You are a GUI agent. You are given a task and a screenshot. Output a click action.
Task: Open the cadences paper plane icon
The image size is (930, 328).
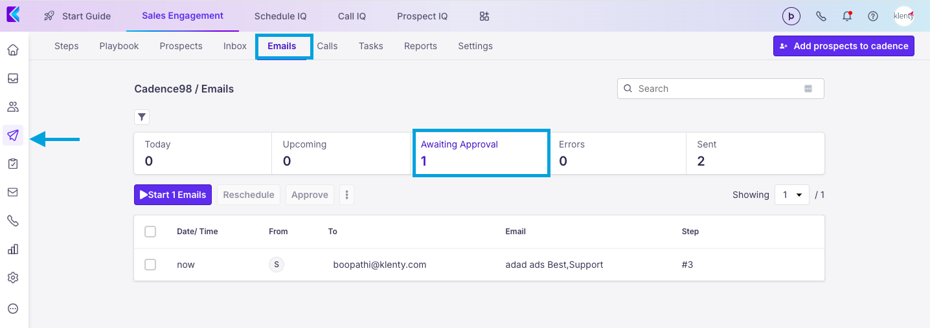click(13, 135)
